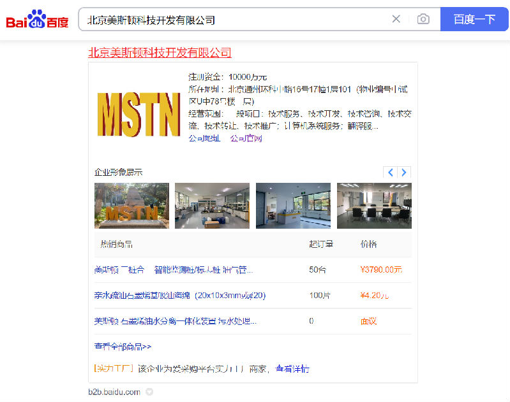Click the 百度一下 search button
The image size is (510, 402).
(x=474, y=19)
